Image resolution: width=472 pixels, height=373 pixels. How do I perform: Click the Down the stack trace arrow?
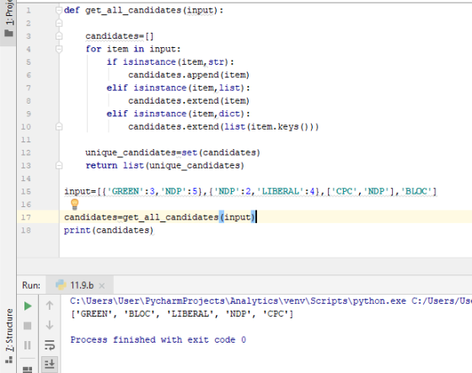50,325
